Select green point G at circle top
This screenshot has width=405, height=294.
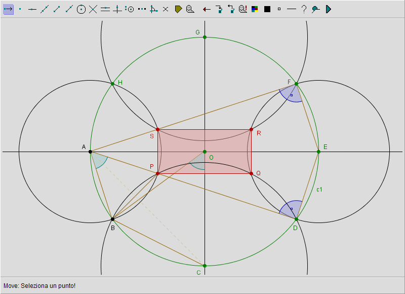(x=205, y=37)
